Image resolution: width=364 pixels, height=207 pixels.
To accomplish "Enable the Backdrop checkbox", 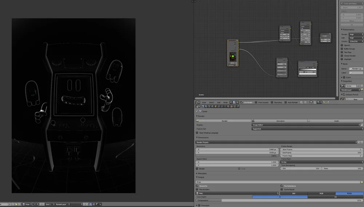I will click(x=272, y=102).
